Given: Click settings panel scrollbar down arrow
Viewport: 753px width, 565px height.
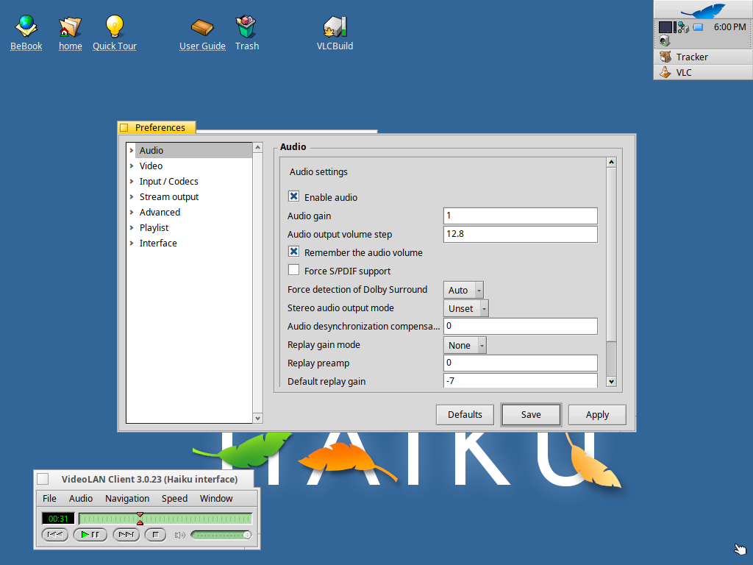Looking at the screenshot, I should (x=611, y=382).
